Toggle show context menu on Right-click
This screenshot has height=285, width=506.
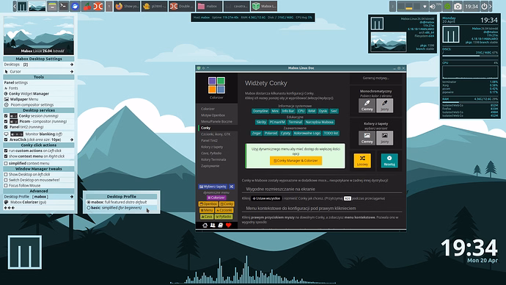tap(6, 156)
